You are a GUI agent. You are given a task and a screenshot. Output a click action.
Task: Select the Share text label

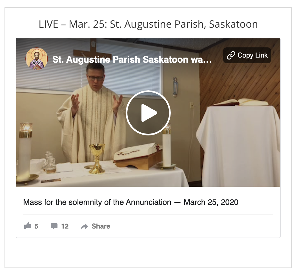(x=101, y=226)
